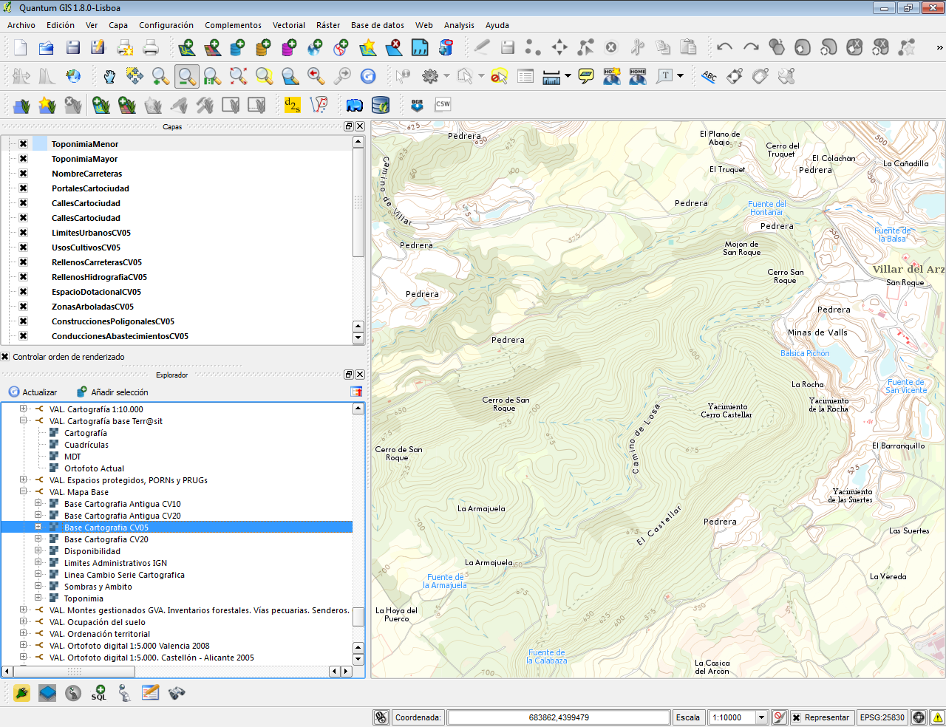Collapse the VAL. Mapa Base node

pos(22,492)
